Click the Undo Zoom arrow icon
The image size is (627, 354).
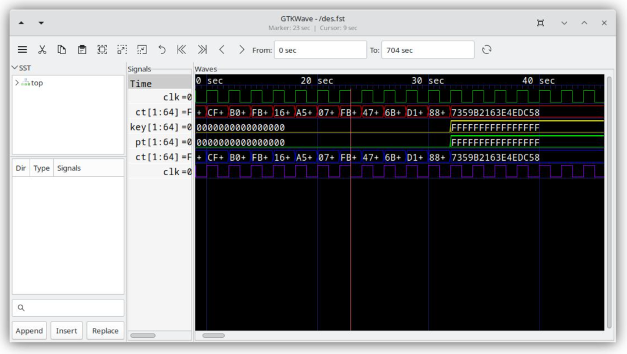pos(162,50)
